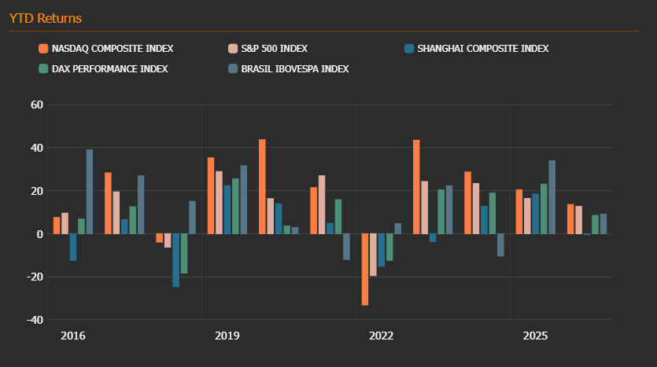Select the 2024 Brasil Ibovespa negative bar
This screenshot has width=657, height=367.
500,245
